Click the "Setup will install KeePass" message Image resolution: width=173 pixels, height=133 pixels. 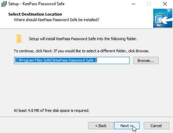83,39
